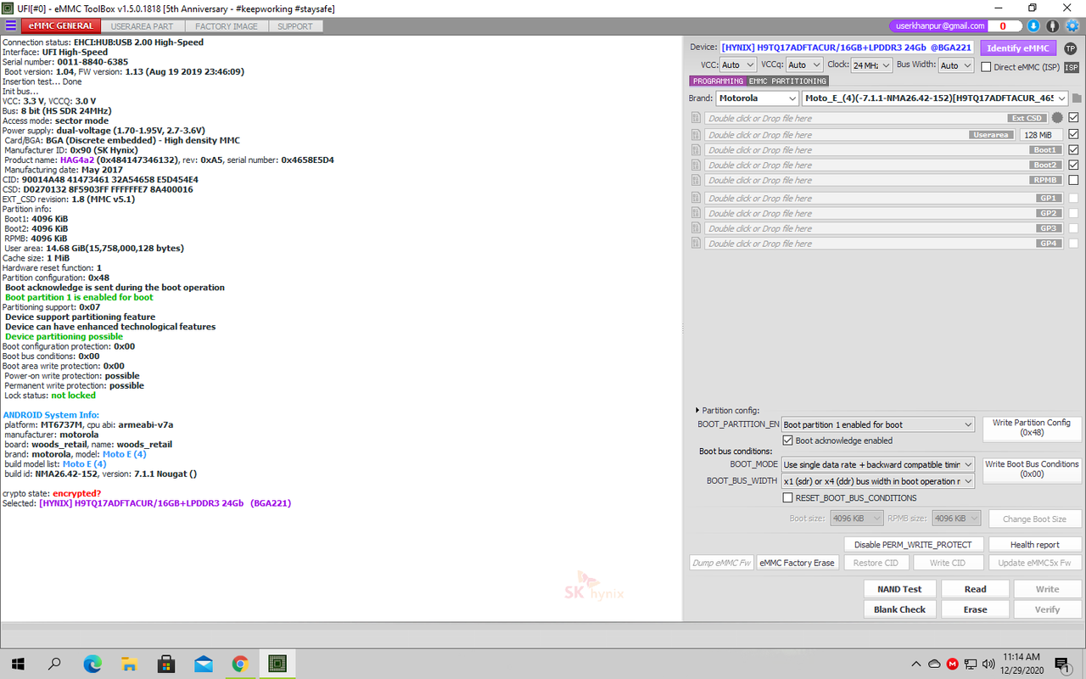The height and width of the screenshot is (679, 1086).
Task: Switch to USERAREA PART tab
Action: coord(143,26)
